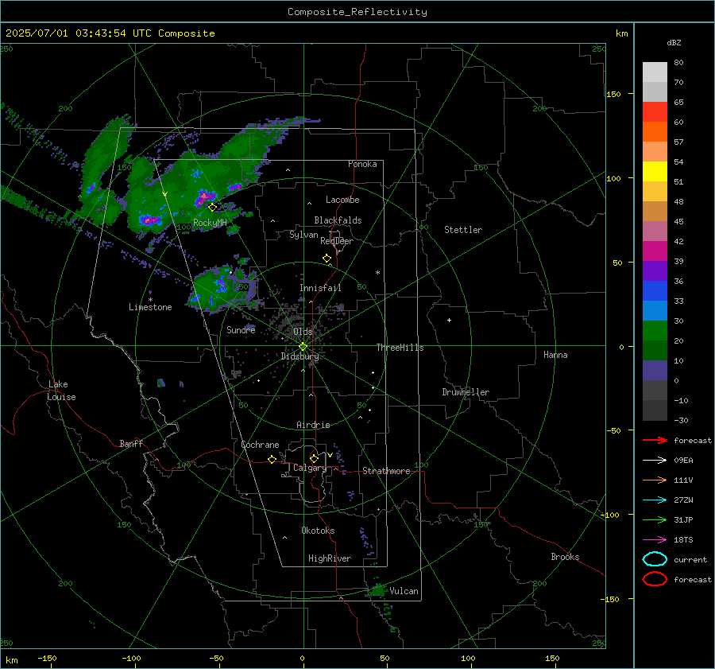Select the yellow 54 dBZ color swatch
The height and width of the screenshot is (669, 715).
tap(655, 172)
